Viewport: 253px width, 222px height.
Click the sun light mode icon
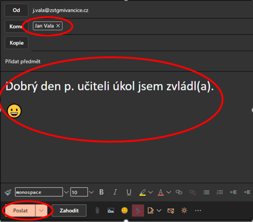184,210
